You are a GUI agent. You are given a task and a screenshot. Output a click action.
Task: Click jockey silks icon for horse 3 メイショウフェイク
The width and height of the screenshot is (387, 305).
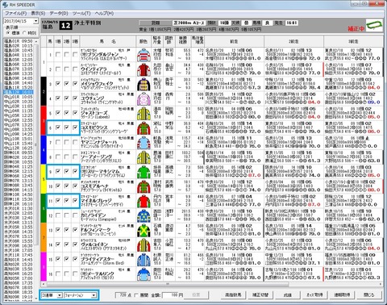144,84
